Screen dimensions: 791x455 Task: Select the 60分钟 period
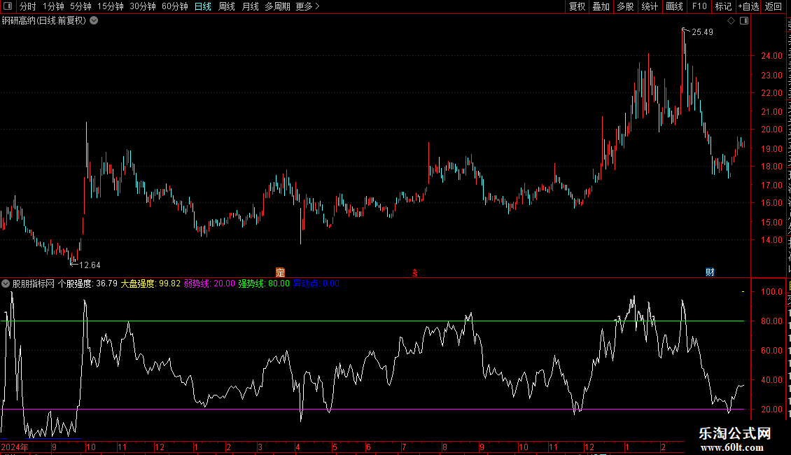pyautogui.click(x=175, y=6)
